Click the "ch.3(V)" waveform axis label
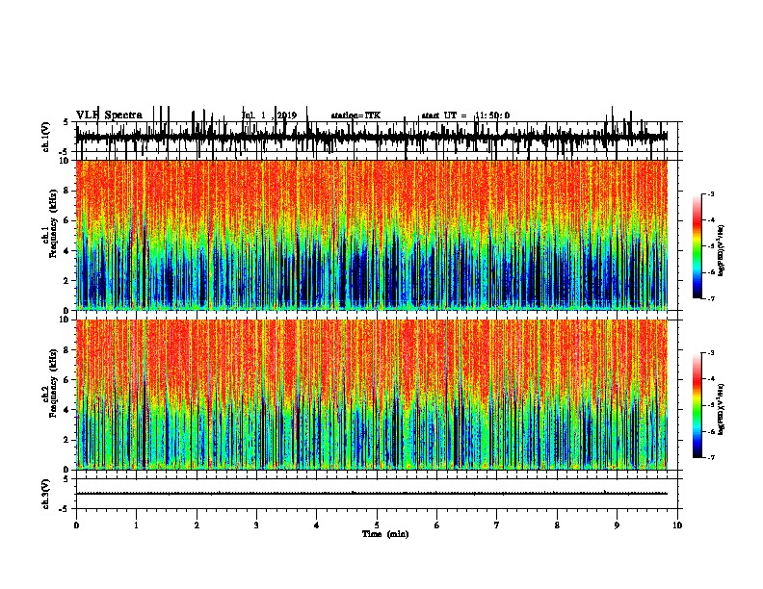 point(46,494)
